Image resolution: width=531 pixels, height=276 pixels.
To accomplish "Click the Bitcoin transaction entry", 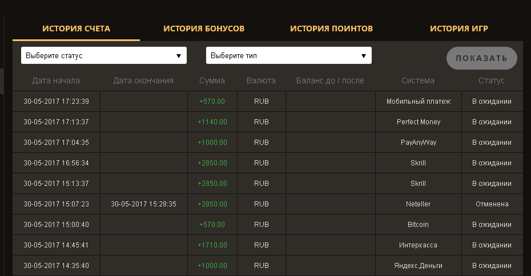I will [x=419, y=225].
